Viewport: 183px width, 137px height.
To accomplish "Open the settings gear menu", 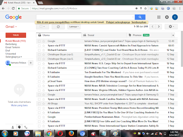I will click(171, 27).
